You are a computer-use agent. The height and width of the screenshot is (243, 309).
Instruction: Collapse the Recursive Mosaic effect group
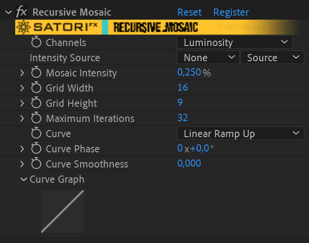tap(9, 13)
